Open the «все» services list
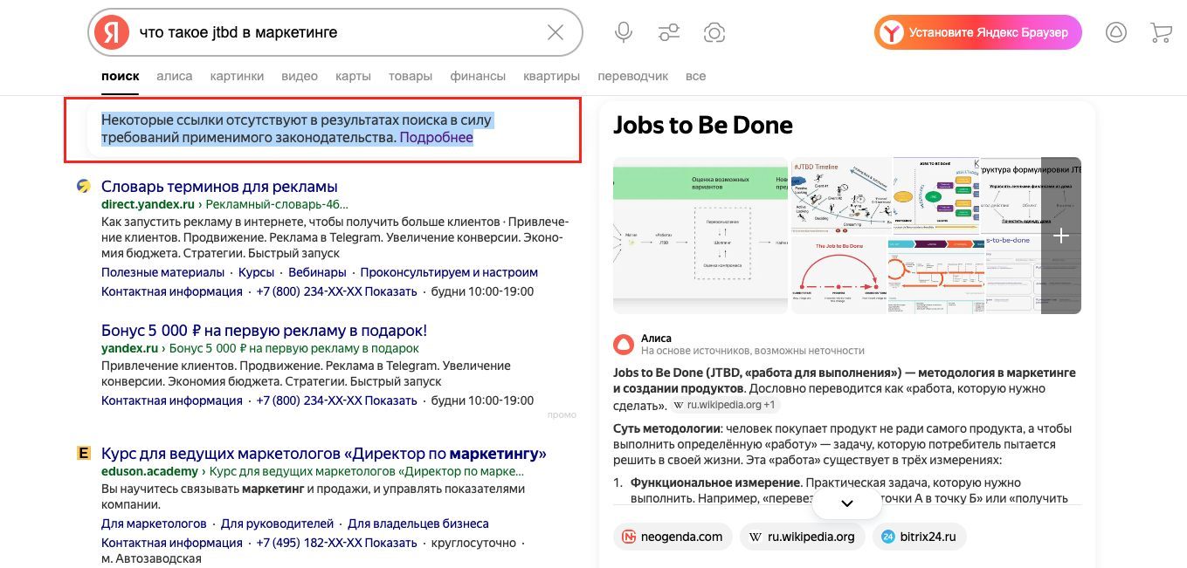Screen dimensions: 1187x568 (x=696, y=76)
